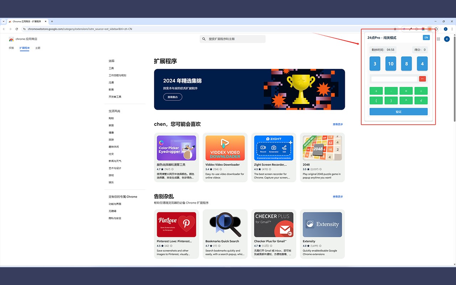
Task: Click the 查看集合 button on the banner
Action: 172,97
